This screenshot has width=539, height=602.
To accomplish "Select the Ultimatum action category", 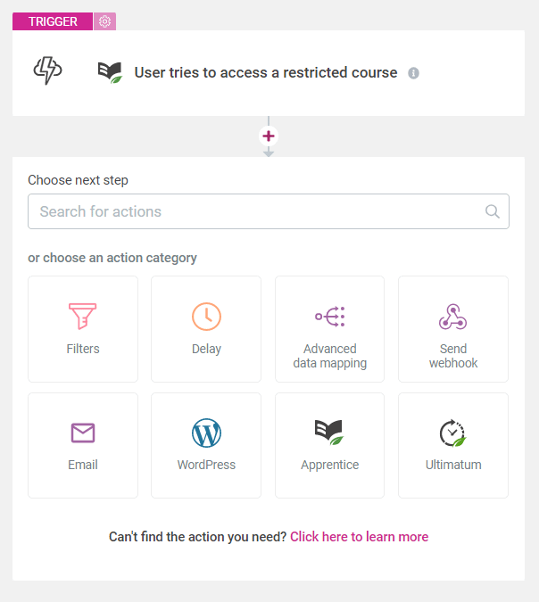I will pos(453,445).
